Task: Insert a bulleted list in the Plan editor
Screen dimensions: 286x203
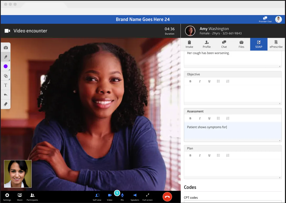Action: click(218, 155)
